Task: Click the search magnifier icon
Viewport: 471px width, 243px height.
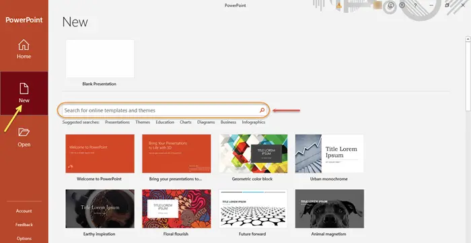Action: [x=262, y=110]
